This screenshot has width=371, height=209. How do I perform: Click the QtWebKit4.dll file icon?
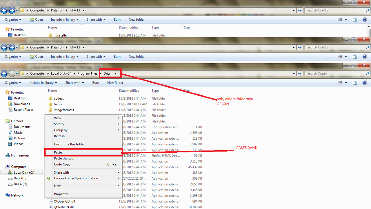click(50, 207)
